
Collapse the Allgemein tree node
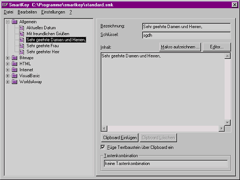[x=8, y=22]
